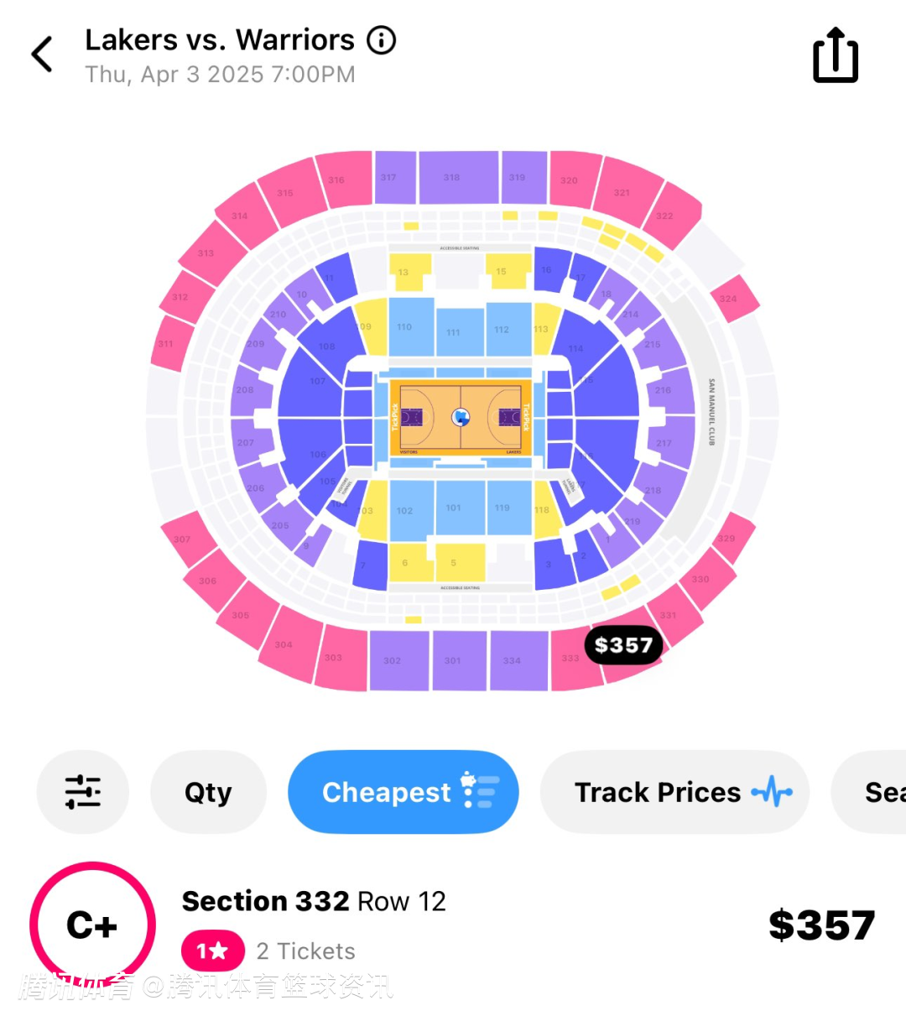Tap the Lakers vs. Warriors title
Screen dimensions: 906x1016
pos(220,40)
